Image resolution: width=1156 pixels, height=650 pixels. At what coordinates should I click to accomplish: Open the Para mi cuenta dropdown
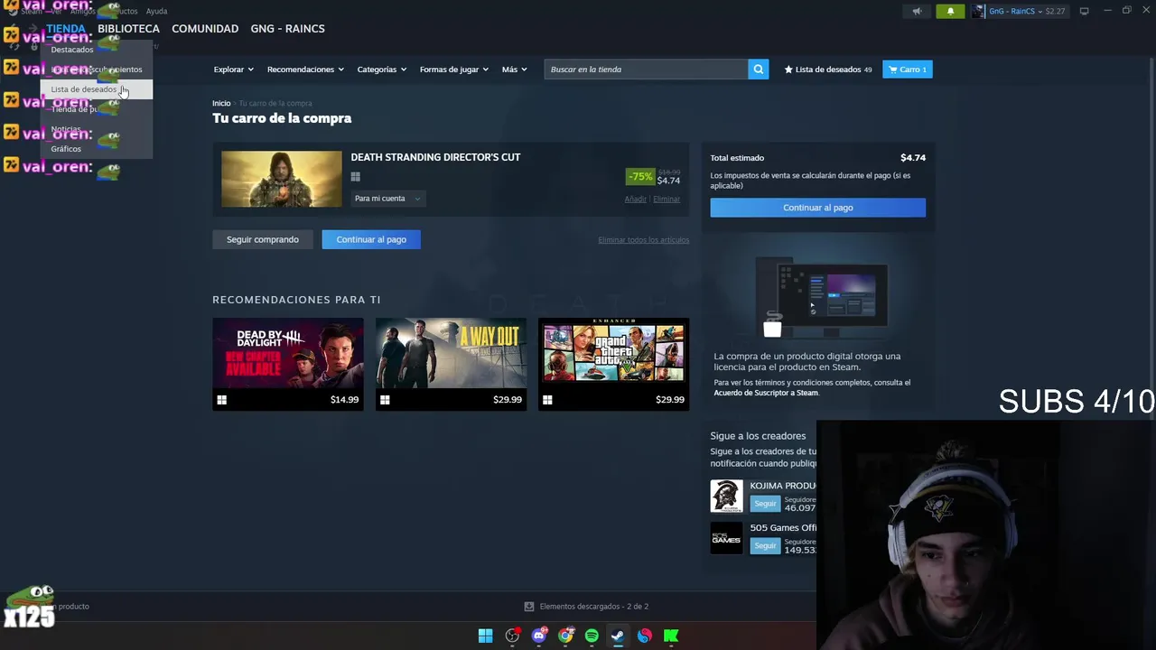point(387,199)
